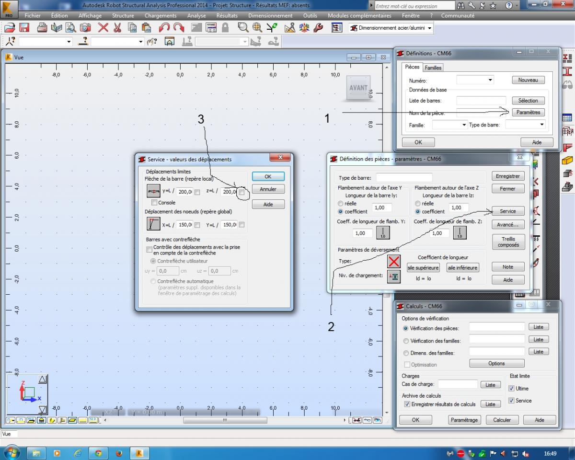The image size is (575, 460).
Task: Select 'réelle' radio for axis Y buckling
Action: pos(340,204)
